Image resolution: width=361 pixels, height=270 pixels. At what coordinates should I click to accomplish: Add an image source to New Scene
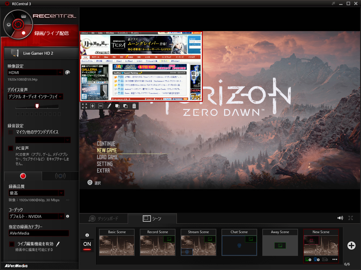pyautogui.click(x=308, y=259)
